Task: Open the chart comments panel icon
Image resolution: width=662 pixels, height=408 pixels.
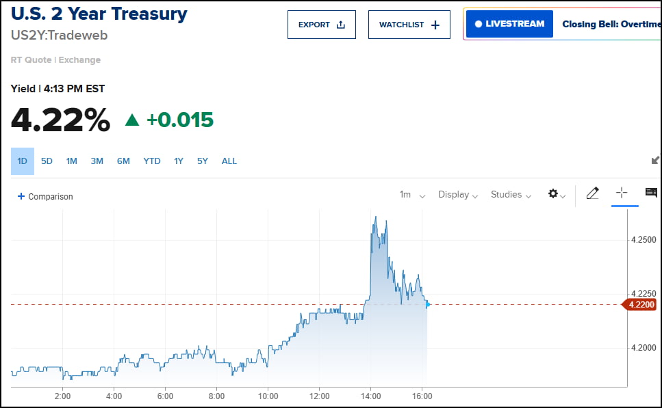Action: pyautogui.click(x=651, y=193)
